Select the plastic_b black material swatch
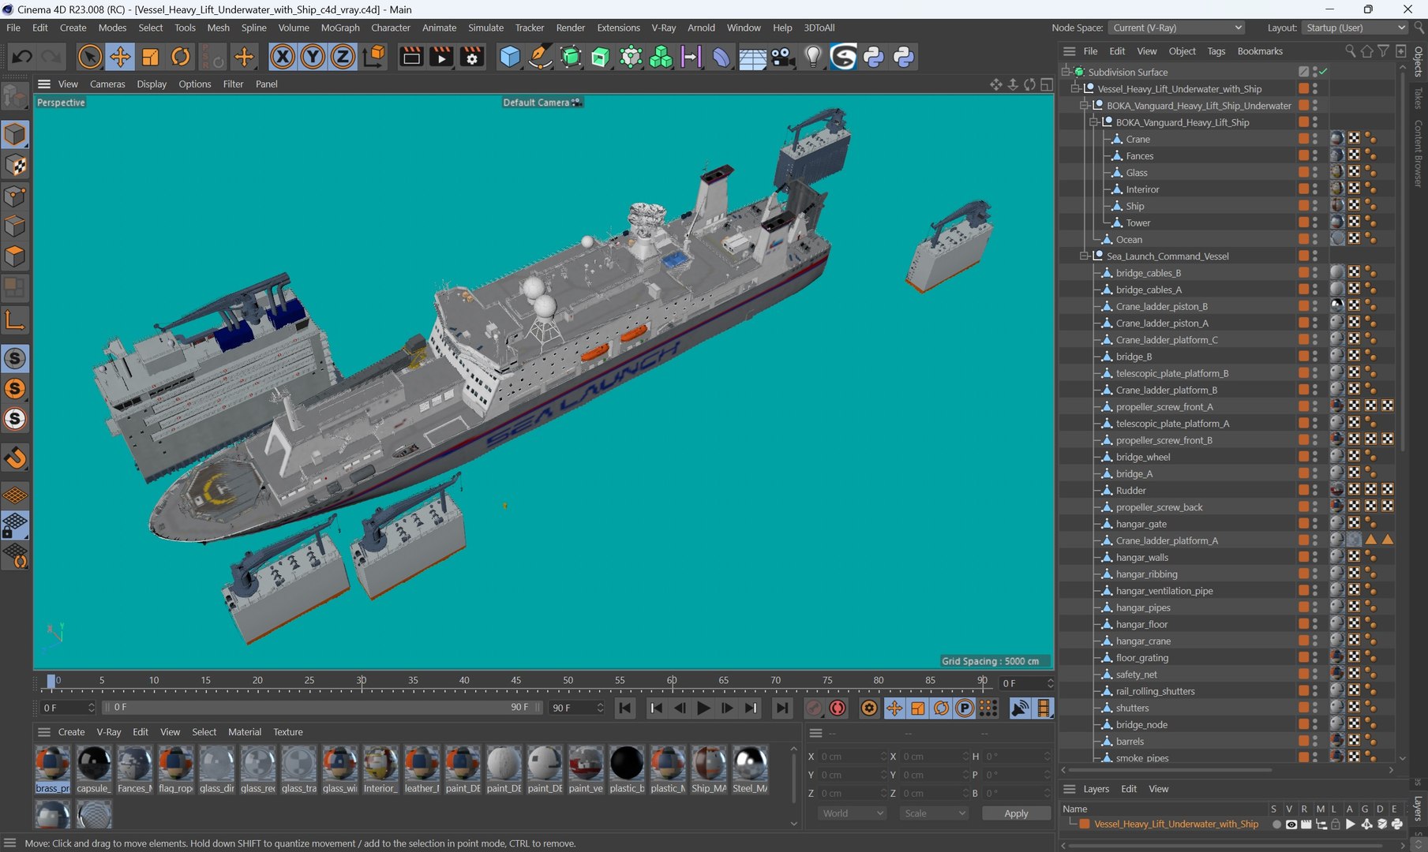Screen dimensions: 1428x852 pos(627,770)
